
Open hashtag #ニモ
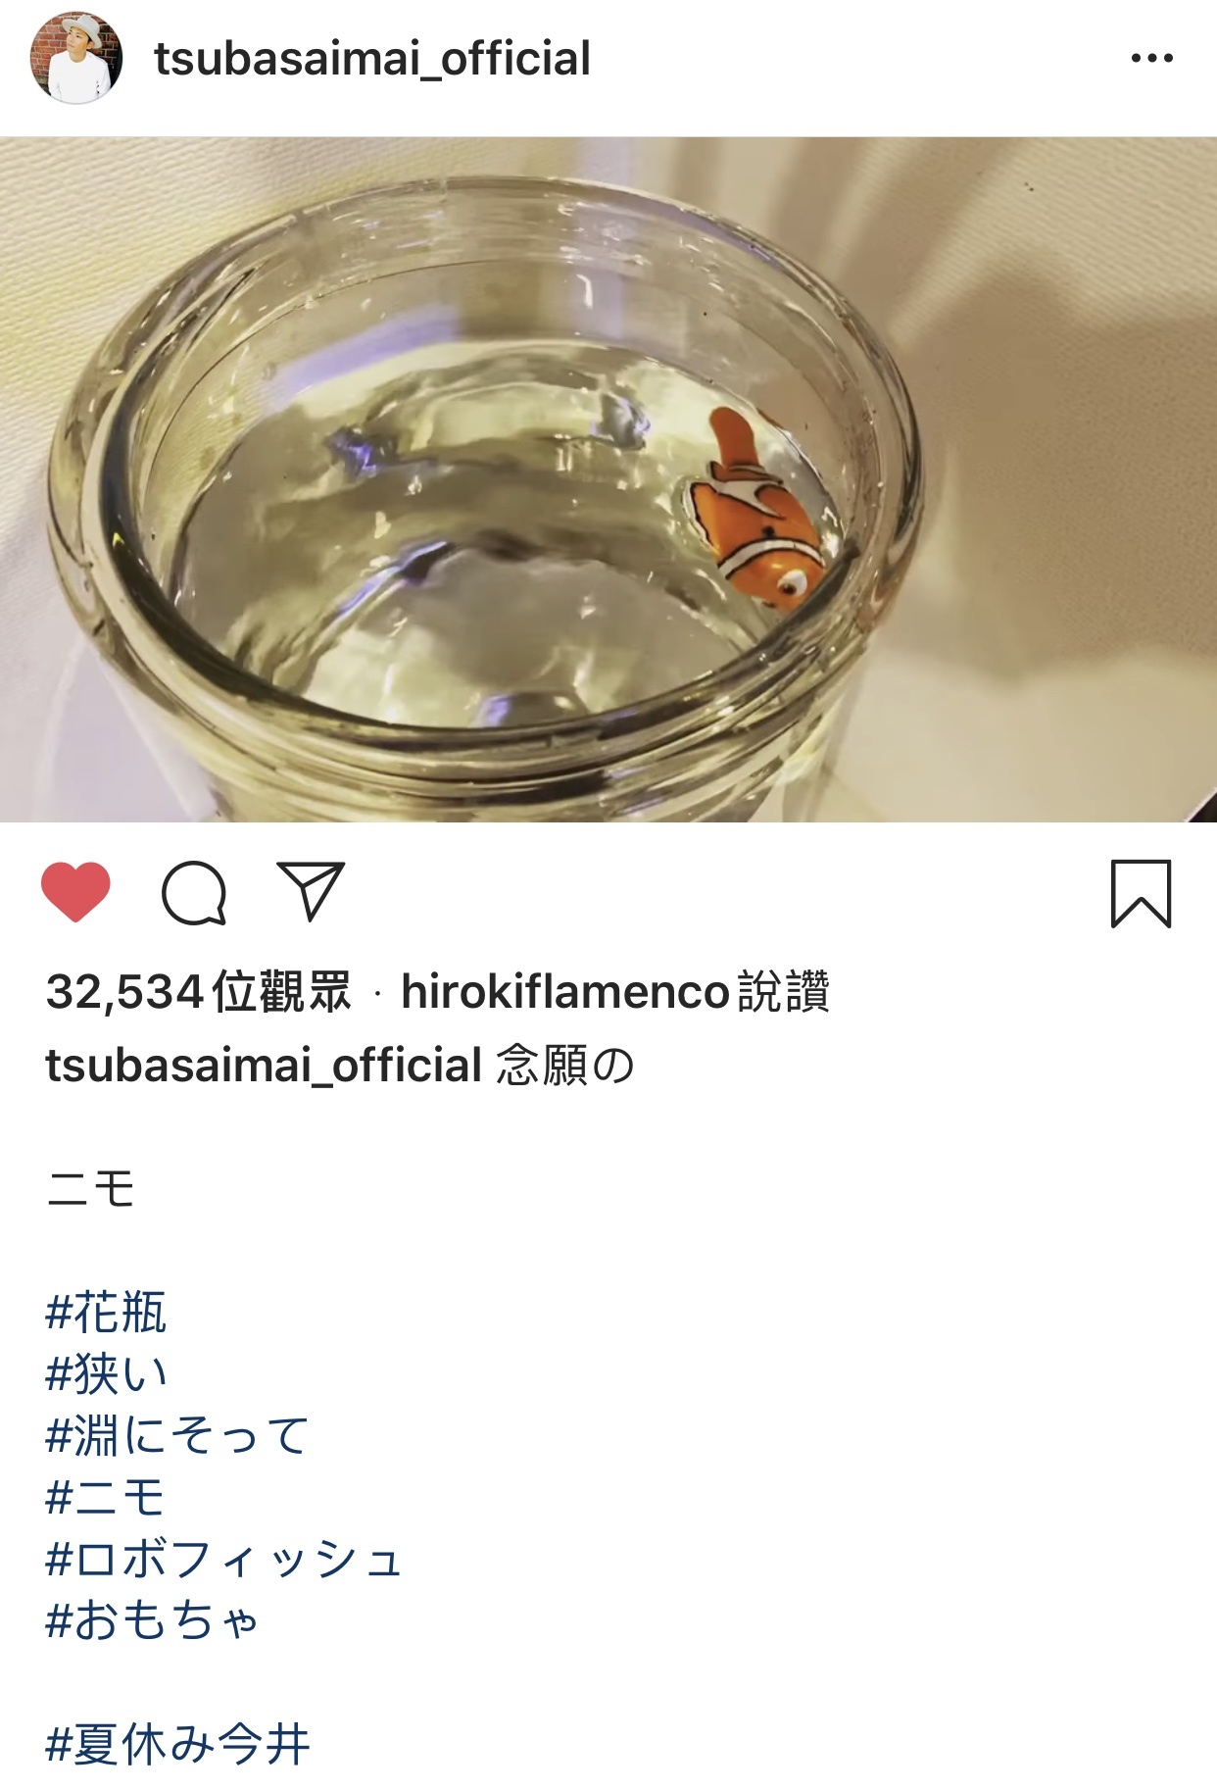(x=105, y=1498)
